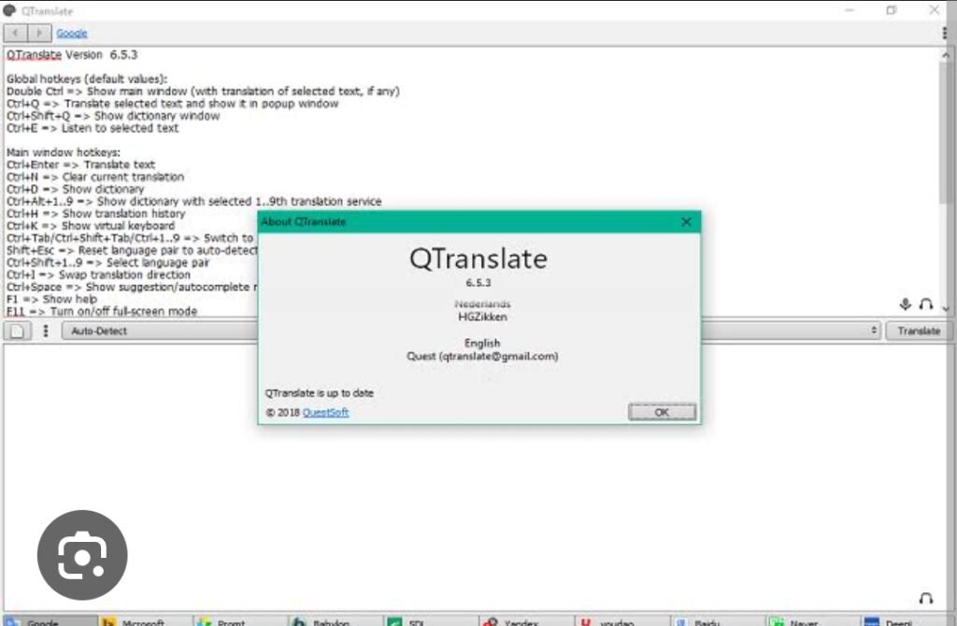The width and height of the screenshot is (957, 626).
Task: Click the headphones listen icon
Action: coord(925,305)
